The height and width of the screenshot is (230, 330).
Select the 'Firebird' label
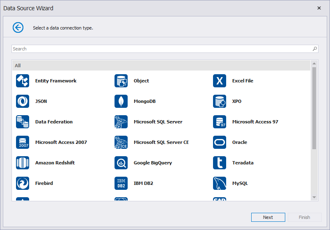[44, 183]
